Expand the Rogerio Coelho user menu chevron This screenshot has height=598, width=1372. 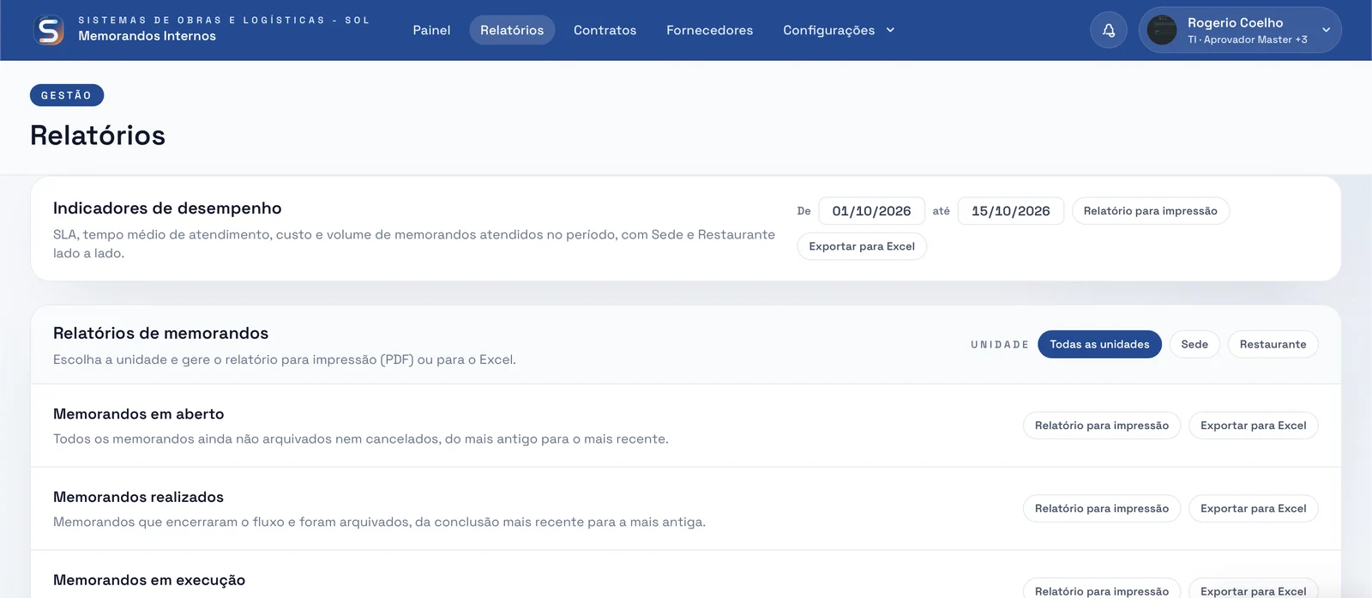tap(1326, 30)
